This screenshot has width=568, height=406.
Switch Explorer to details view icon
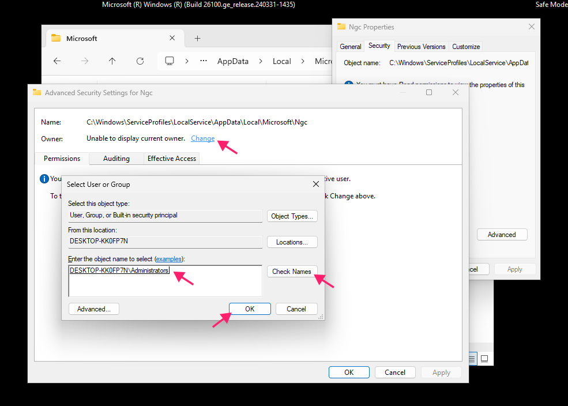(472, 359)
